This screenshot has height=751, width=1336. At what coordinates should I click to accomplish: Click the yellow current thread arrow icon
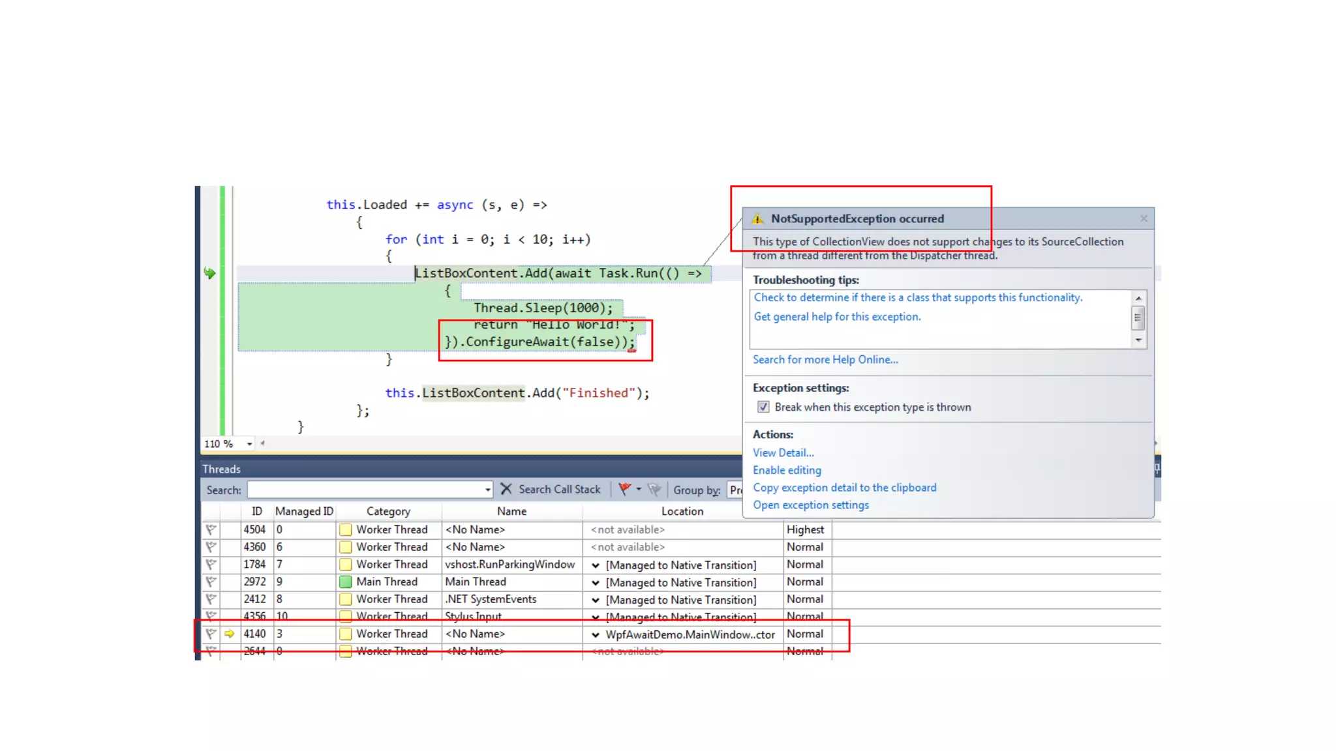tap(229, 634)
